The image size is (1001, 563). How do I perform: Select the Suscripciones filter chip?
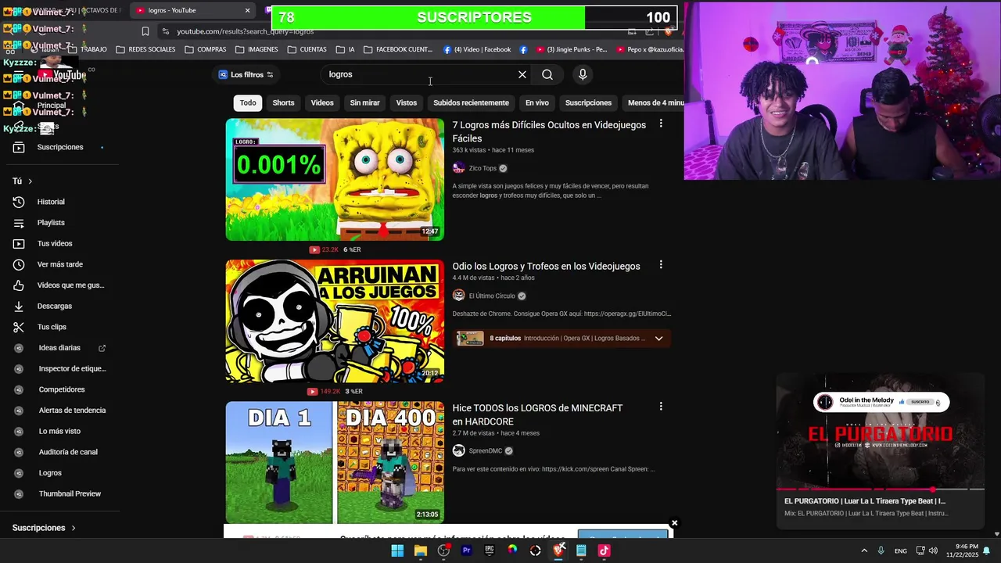588,102
